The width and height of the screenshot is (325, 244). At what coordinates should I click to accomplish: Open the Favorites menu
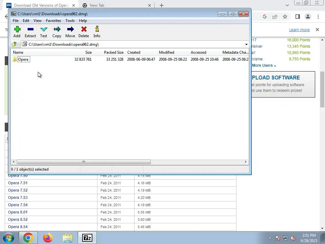click(x=53, y=21)
